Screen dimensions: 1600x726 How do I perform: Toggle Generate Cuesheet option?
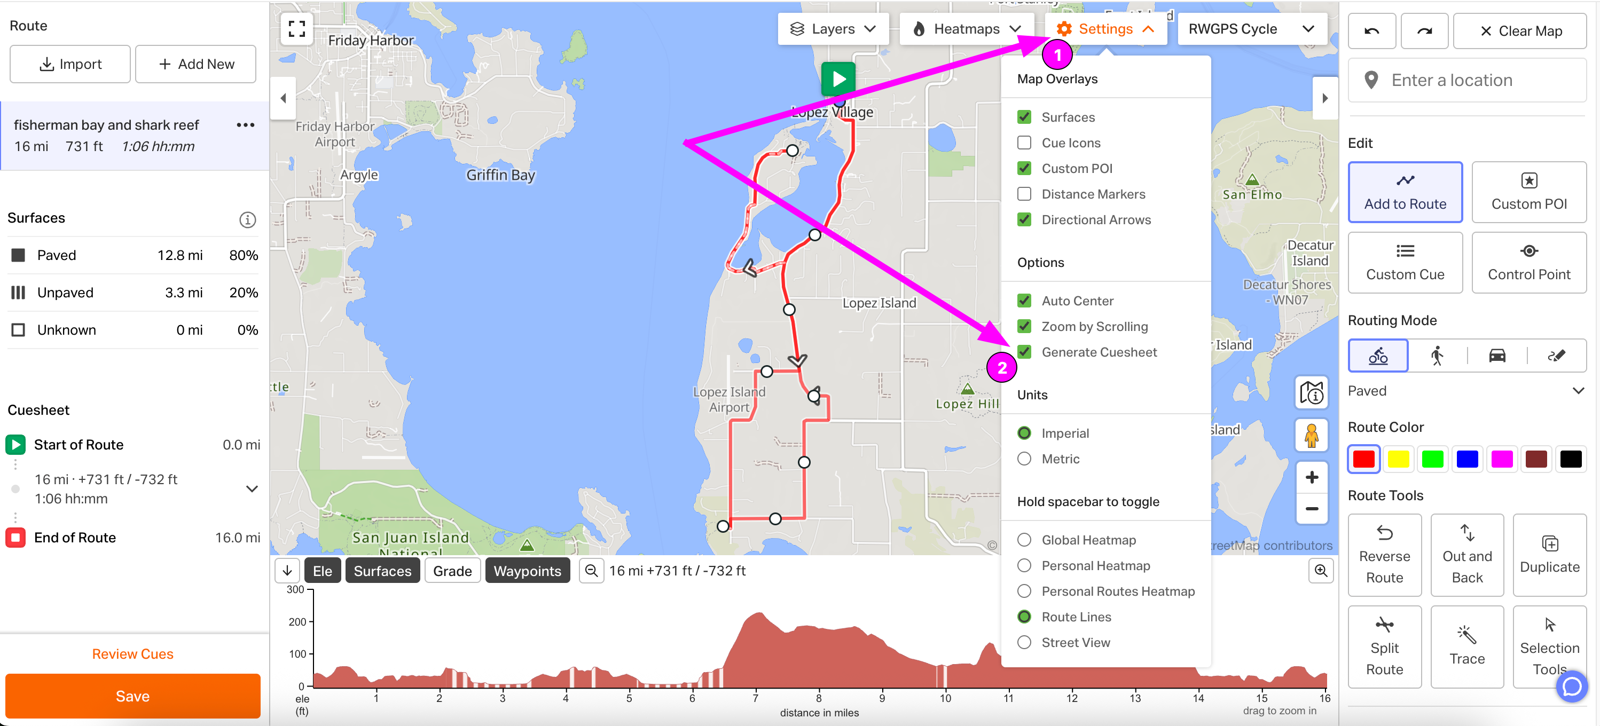click(x=1024, y=351)
